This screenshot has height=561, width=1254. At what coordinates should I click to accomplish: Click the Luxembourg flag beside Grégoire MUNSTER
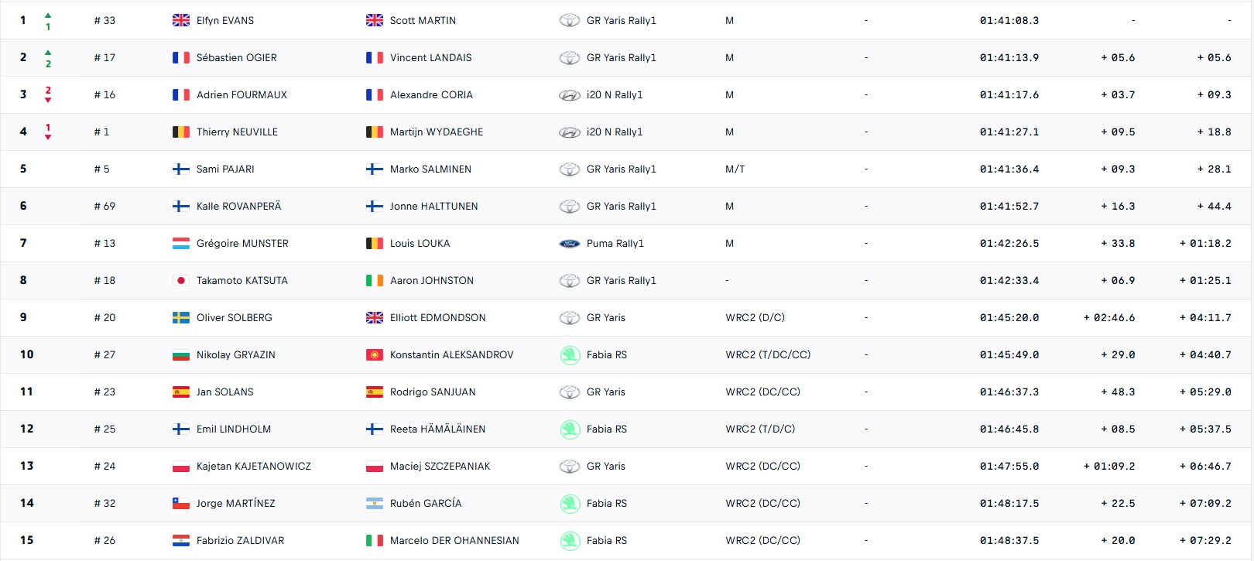(x=181, y=244)
